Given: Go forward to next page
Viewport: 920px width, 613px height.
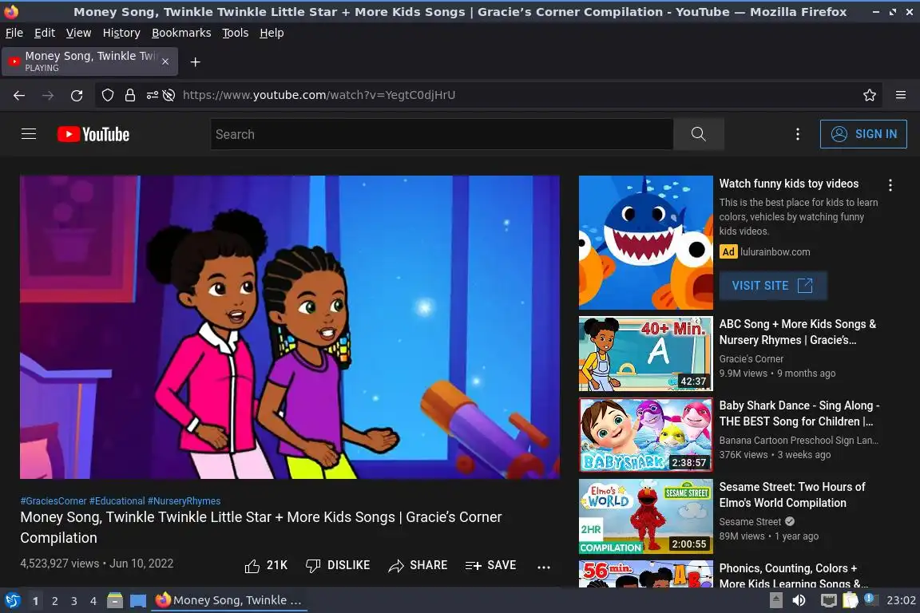Looking at the screenshot, I should pos(48,95).
